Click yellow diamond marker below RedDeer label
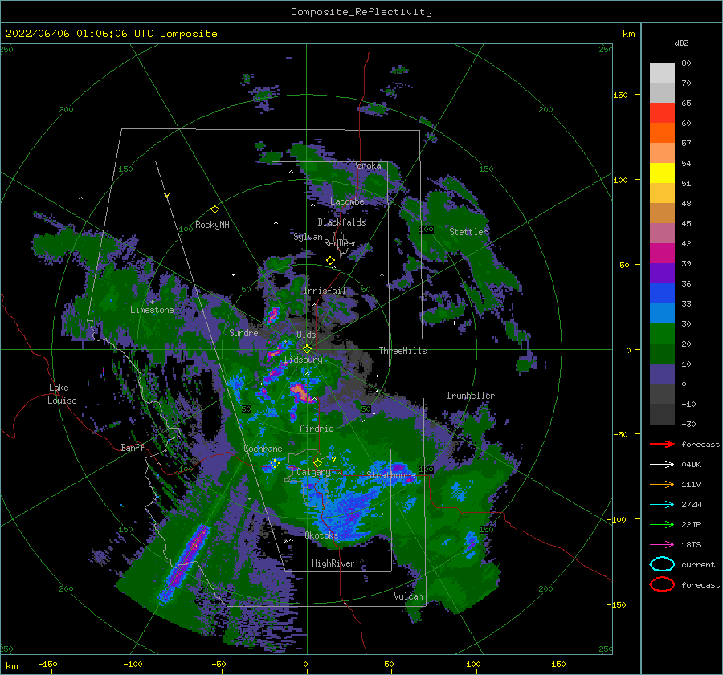Screen dimensions: 723x675 [x=330, y=261]
